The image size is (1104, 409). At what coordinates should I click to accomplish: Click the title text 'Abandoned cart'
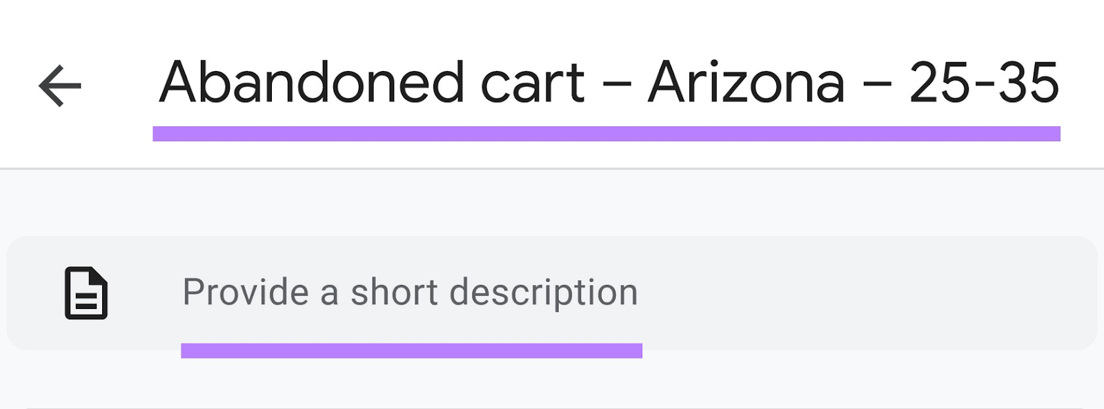pyautogui.click(x=373, y=83)
